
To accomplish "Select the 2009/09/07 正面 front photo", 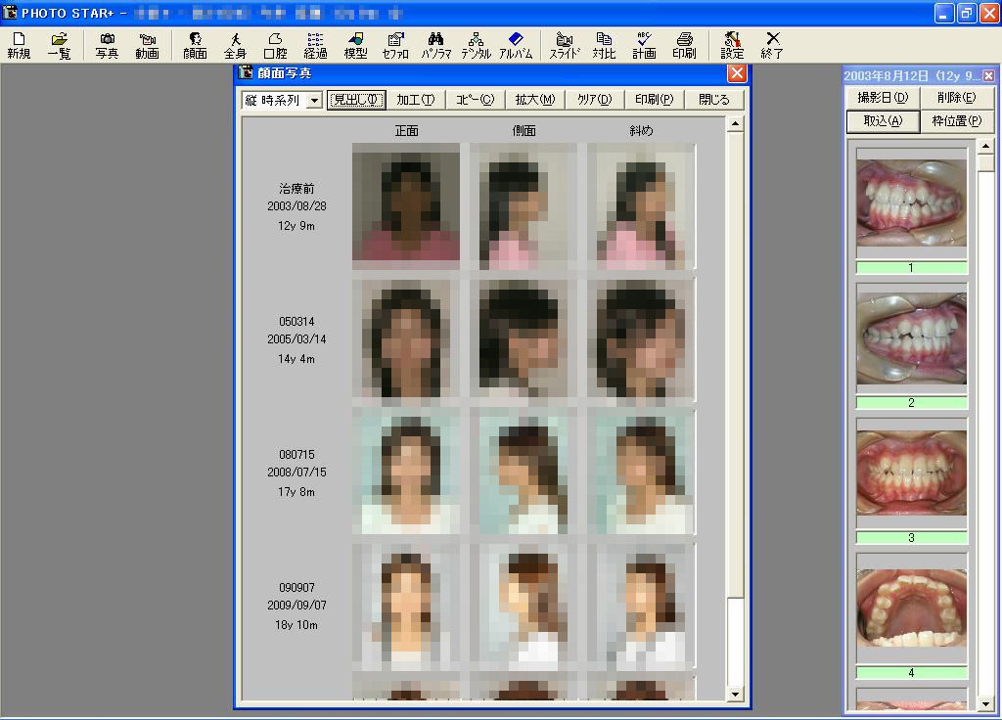I will (x=406, y=606).
